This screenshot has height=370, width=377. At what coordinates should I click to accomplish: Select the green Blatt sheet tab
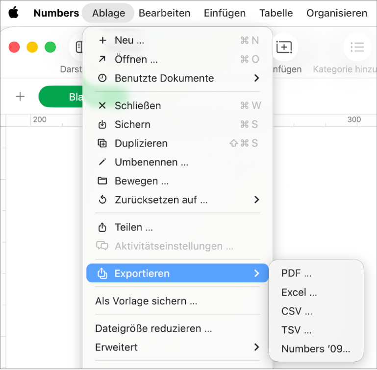coord(61,96)
